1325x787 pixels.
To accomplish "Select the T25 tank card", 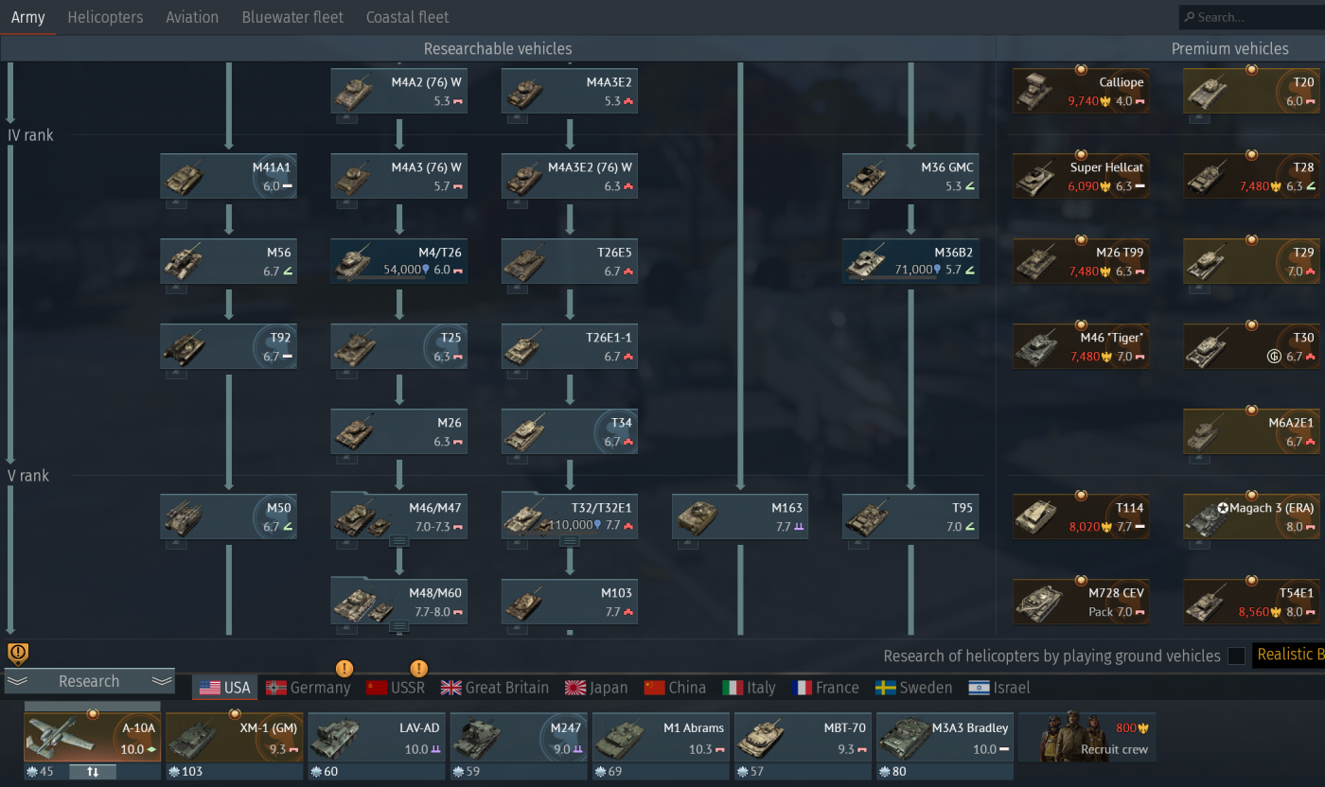I will (x=398, y=346).
